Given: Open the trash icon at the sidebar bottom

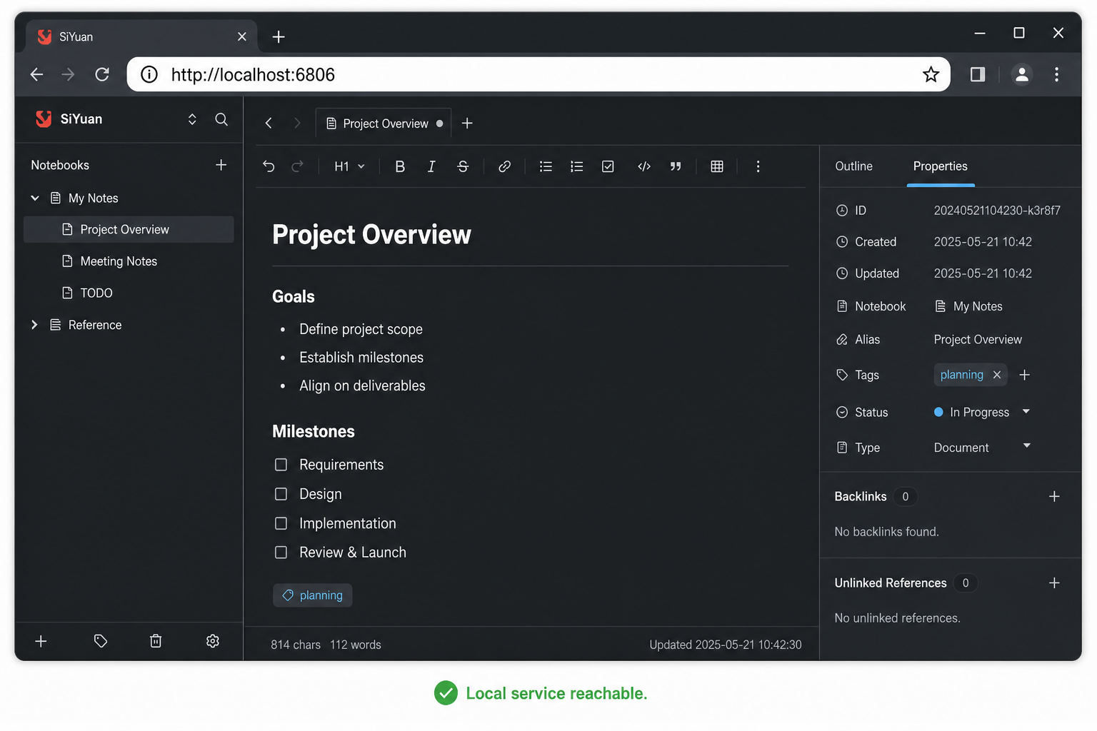Looking at the screenshot, I should (156, 641).
